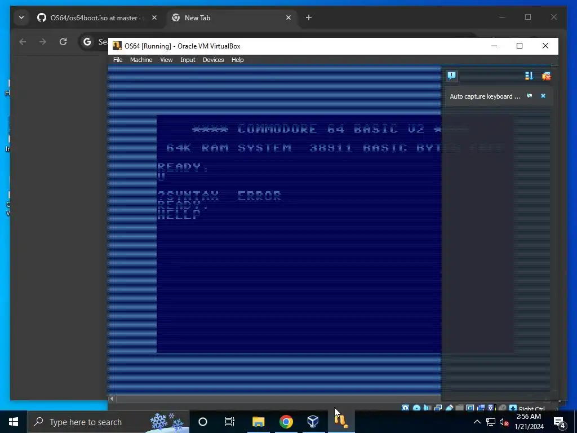Open File Explorer from the taskbar

click(x=258, y=422)
